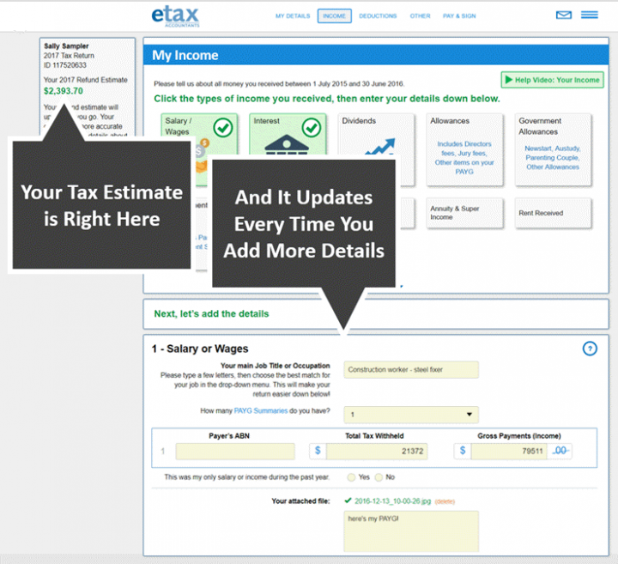The width and height of the screenshot is (618, 564).
Task: Open the Pay & Sign tab
Action: [459, 16]
